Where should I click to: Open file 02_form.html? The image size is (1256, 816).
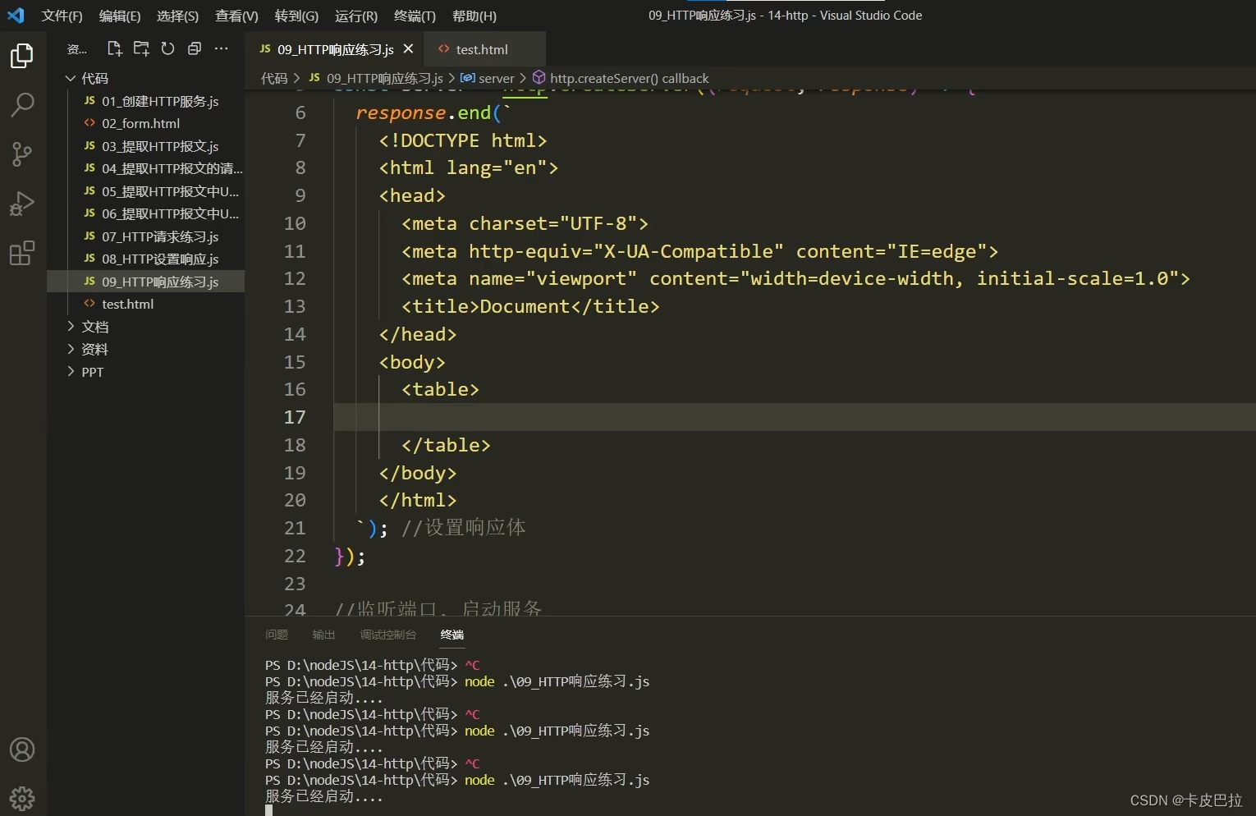[x=145, y=123]
